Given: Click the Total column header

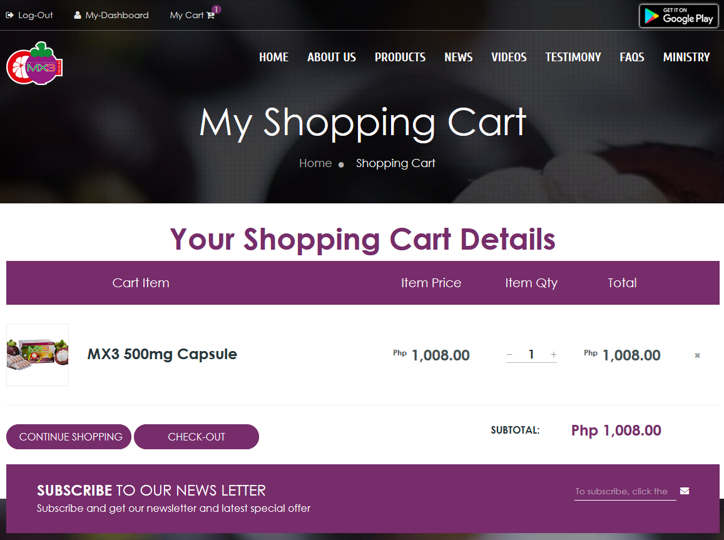Looking at the screenshot, I should coord(622,282).
